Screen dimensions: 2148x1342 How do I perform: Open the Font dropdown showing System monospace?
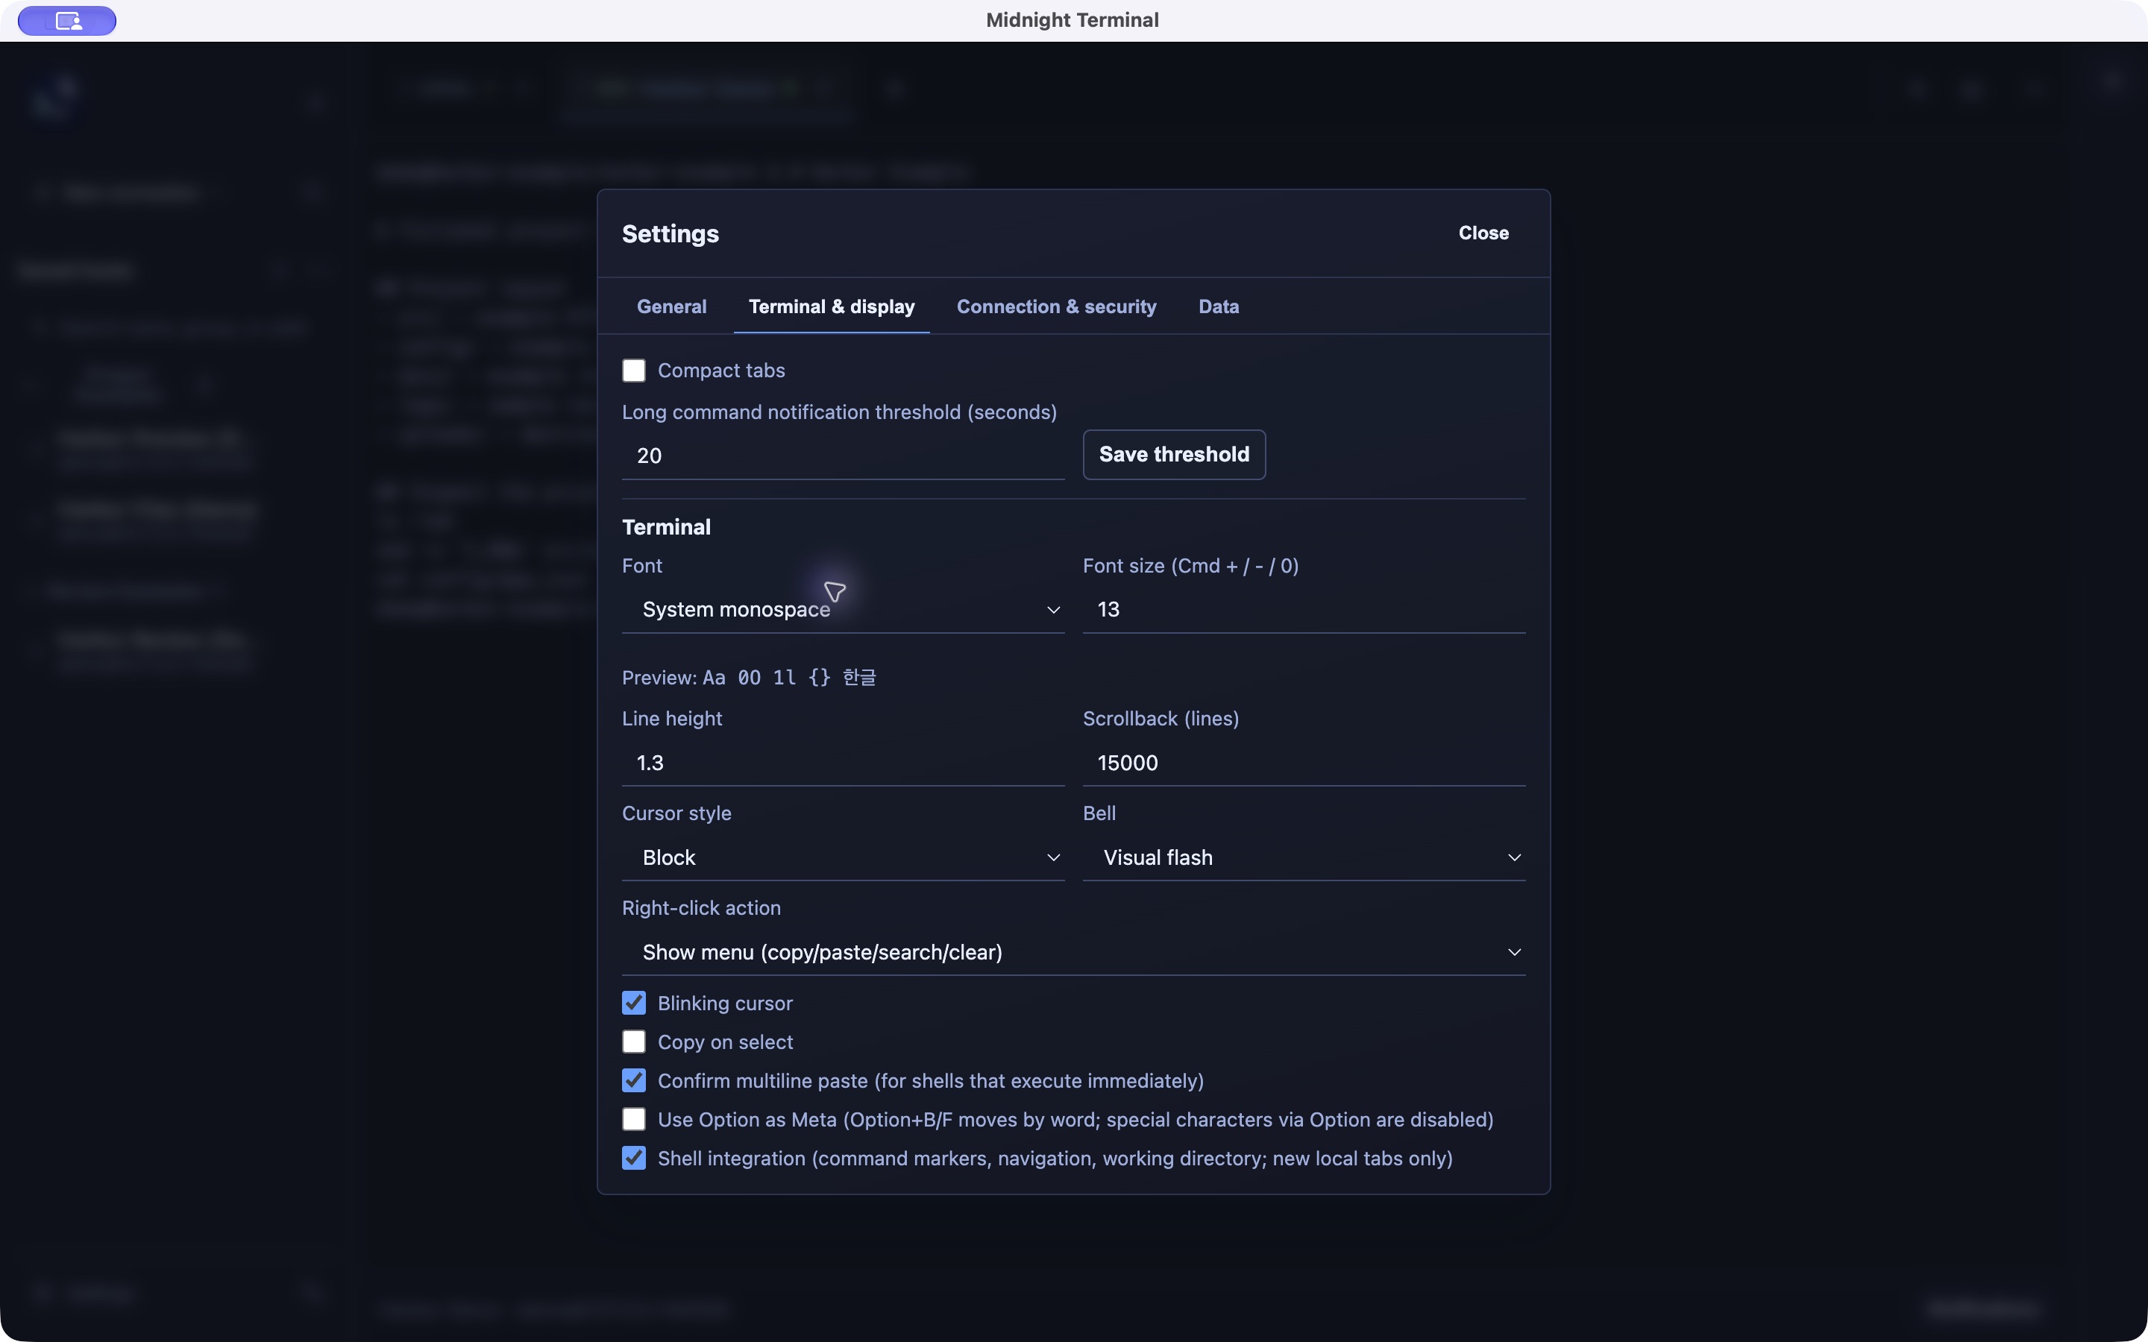pyautogui.click(x=842, y=610)
